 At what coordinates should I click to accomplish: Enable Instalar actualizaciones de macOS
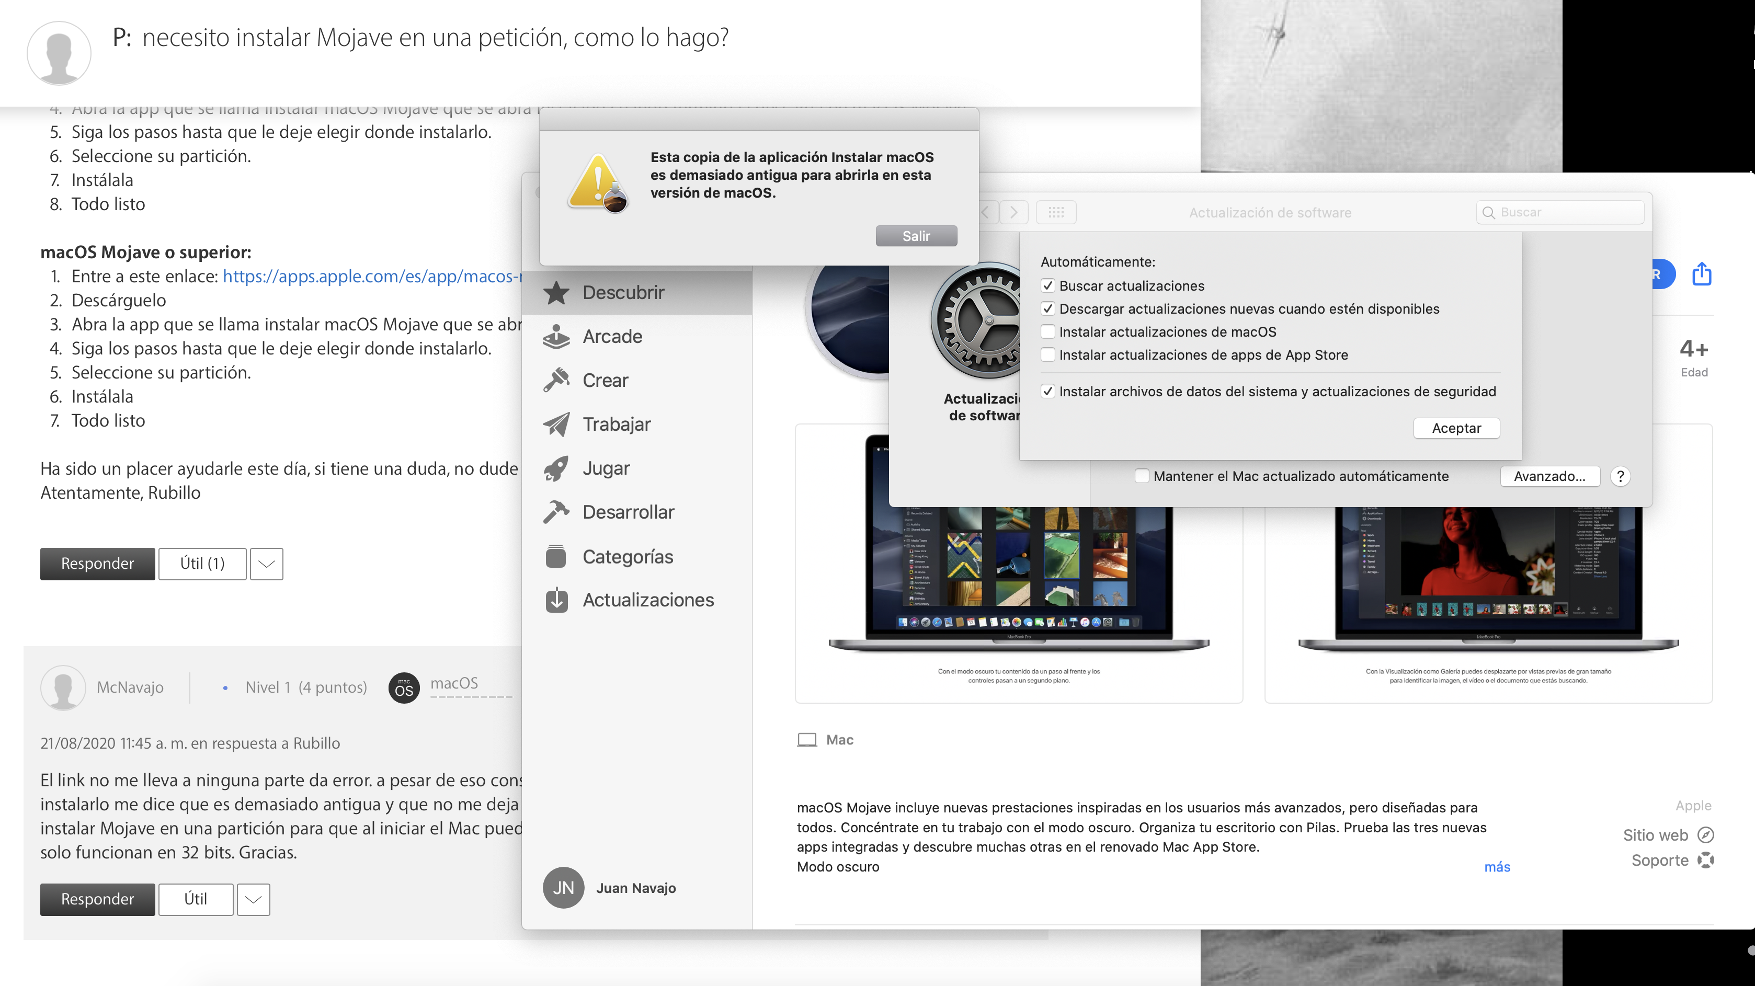click(1048, 331)
